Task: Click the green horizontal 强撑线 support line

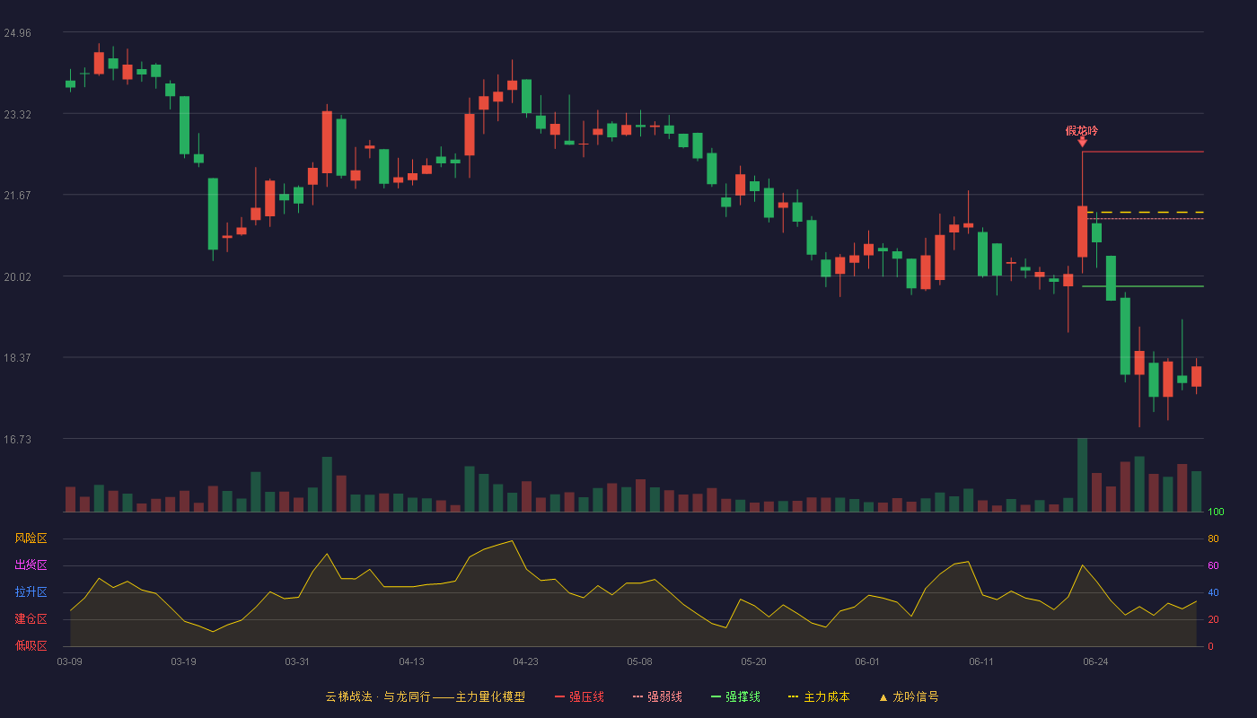Action: click(x=1143, y=286)
